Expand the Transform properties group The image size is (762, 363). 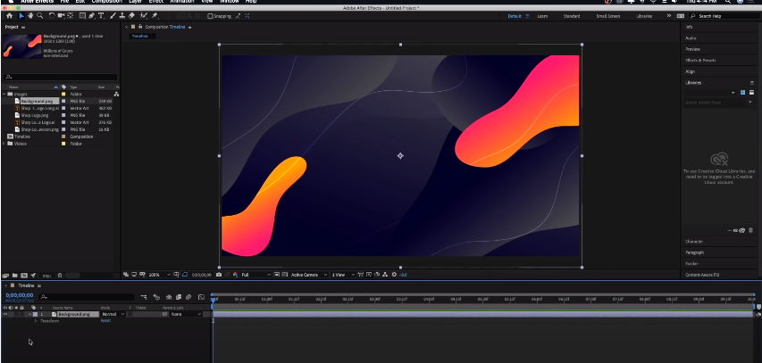(x=35, y=320)
